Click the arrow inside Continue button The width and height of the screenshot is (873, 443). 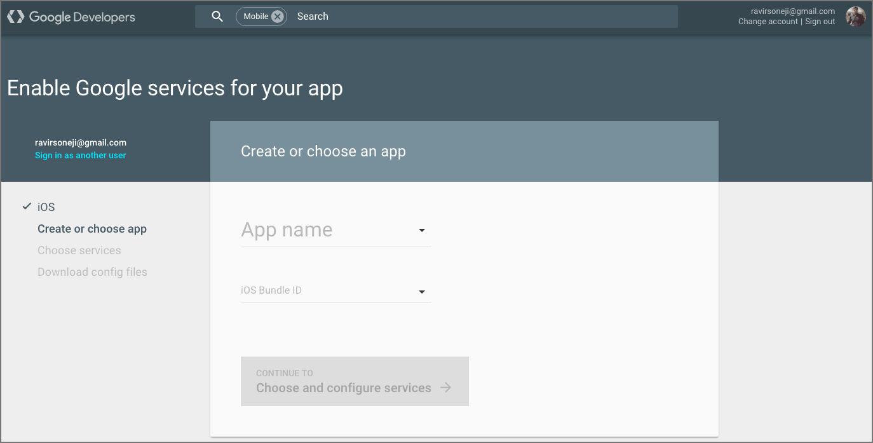point(445,387)
